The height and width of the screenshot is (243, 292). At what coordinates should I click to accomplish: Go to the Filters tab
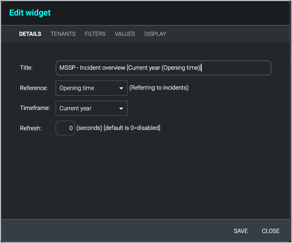pos(95,34)
